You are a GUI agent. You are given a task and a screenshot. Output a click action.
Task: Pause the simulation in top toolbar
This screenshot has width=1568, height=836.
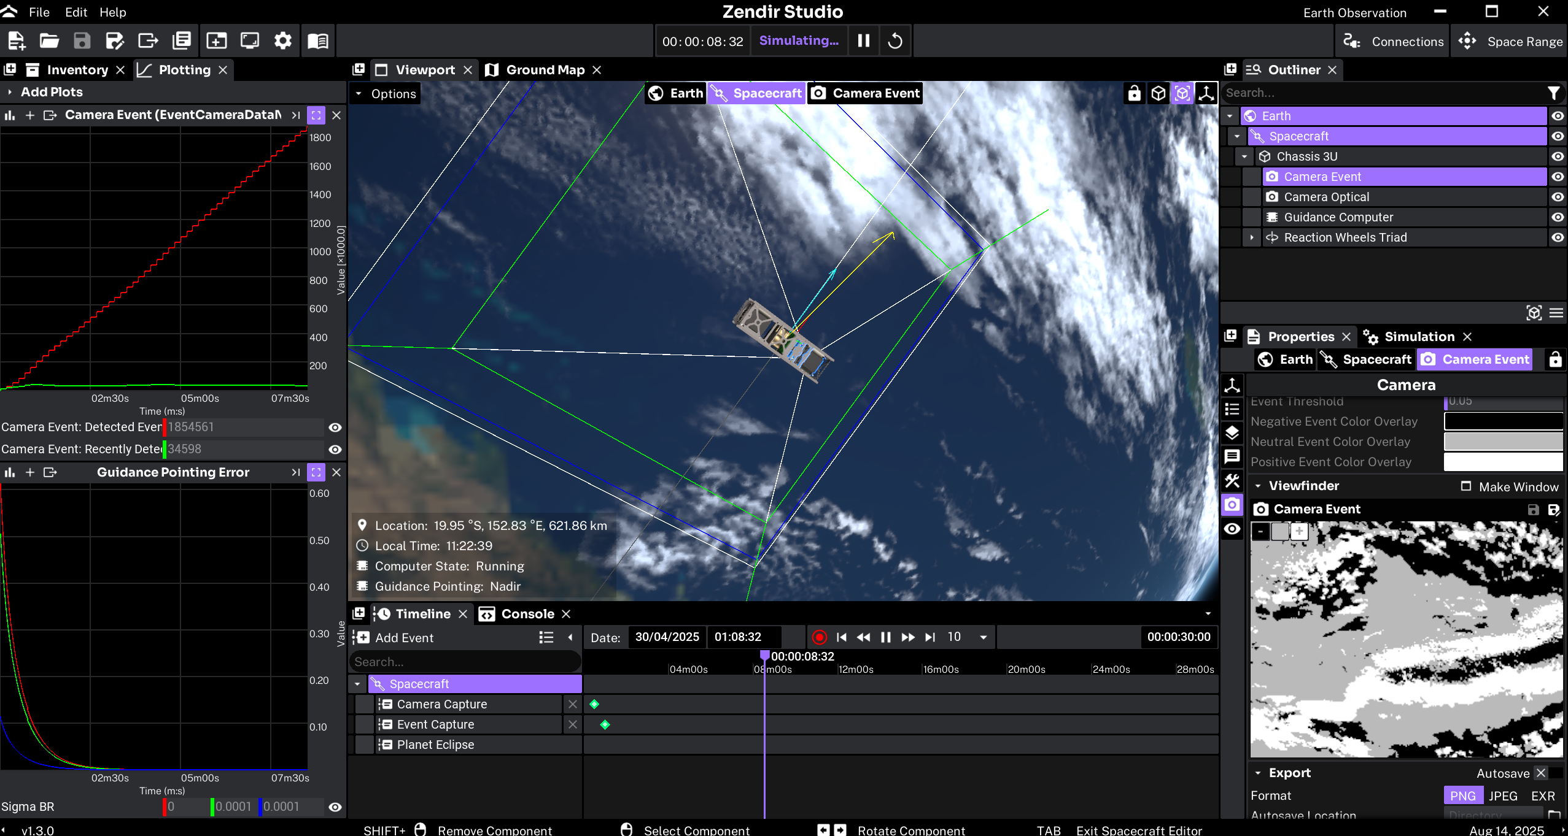pyautogui.click(x=863, y=40)
